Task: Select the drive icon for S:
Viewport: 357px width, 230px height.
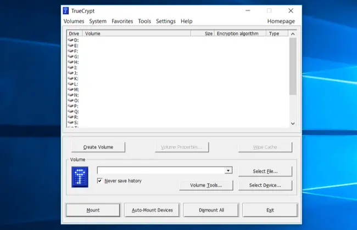Action: 71,122
